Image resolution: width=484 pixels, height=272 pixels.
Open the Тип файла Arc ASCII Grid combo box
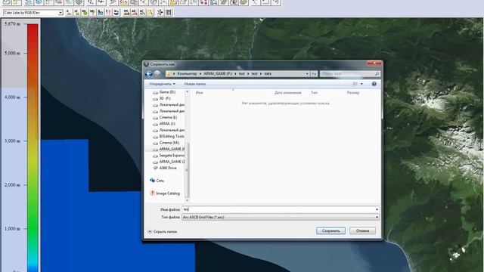(x=281, y=217)
